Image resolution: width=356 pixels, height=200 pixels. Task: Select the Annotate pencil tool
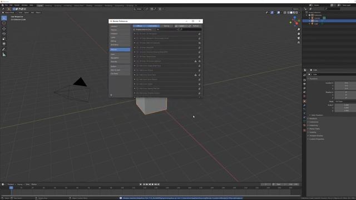[x=4, y=49]
